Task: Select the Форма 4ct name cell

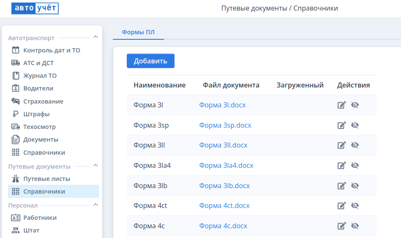Action: [150, 205]
